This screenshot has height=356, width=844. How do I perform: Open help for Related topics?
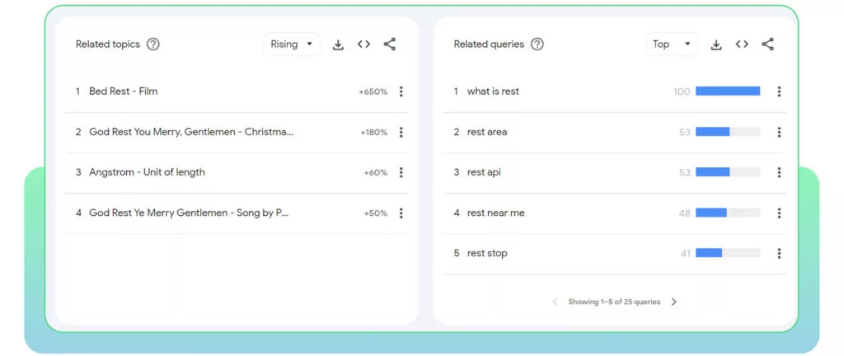pos(153,44)
